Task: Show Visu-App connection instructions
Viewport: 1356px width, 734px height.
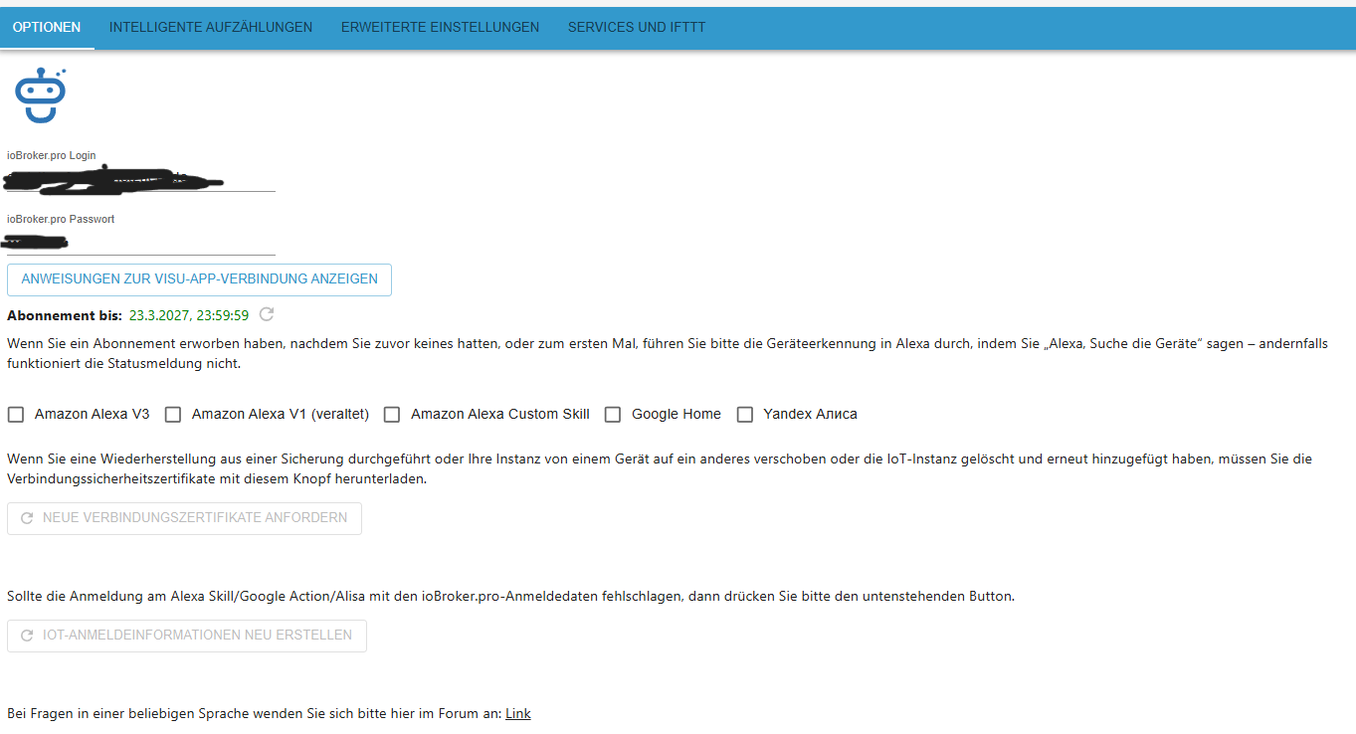Action: click(199, 279)
